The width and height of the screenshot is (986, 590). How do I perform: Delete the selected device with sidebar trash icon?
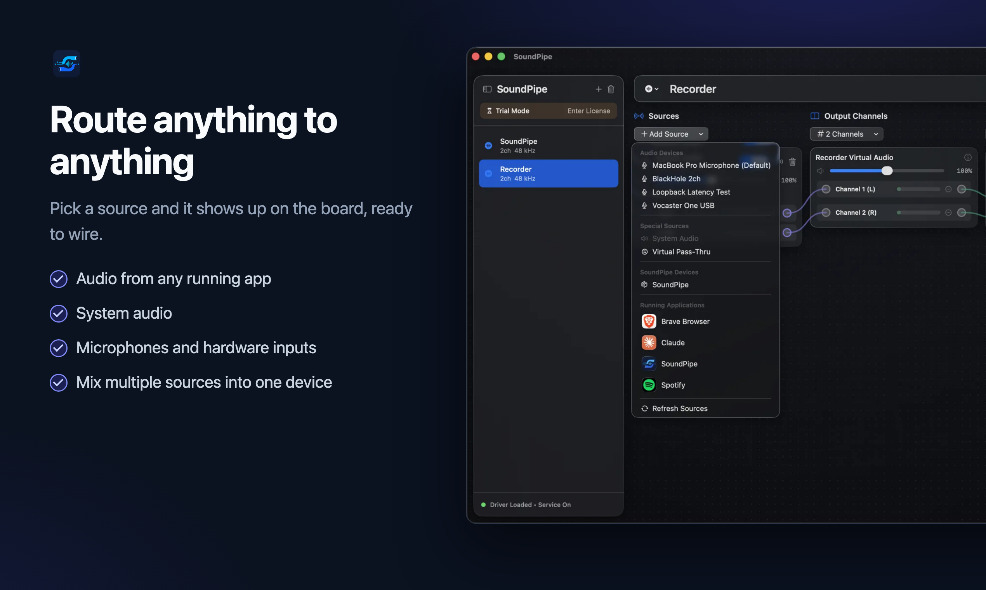coord(611,89)
